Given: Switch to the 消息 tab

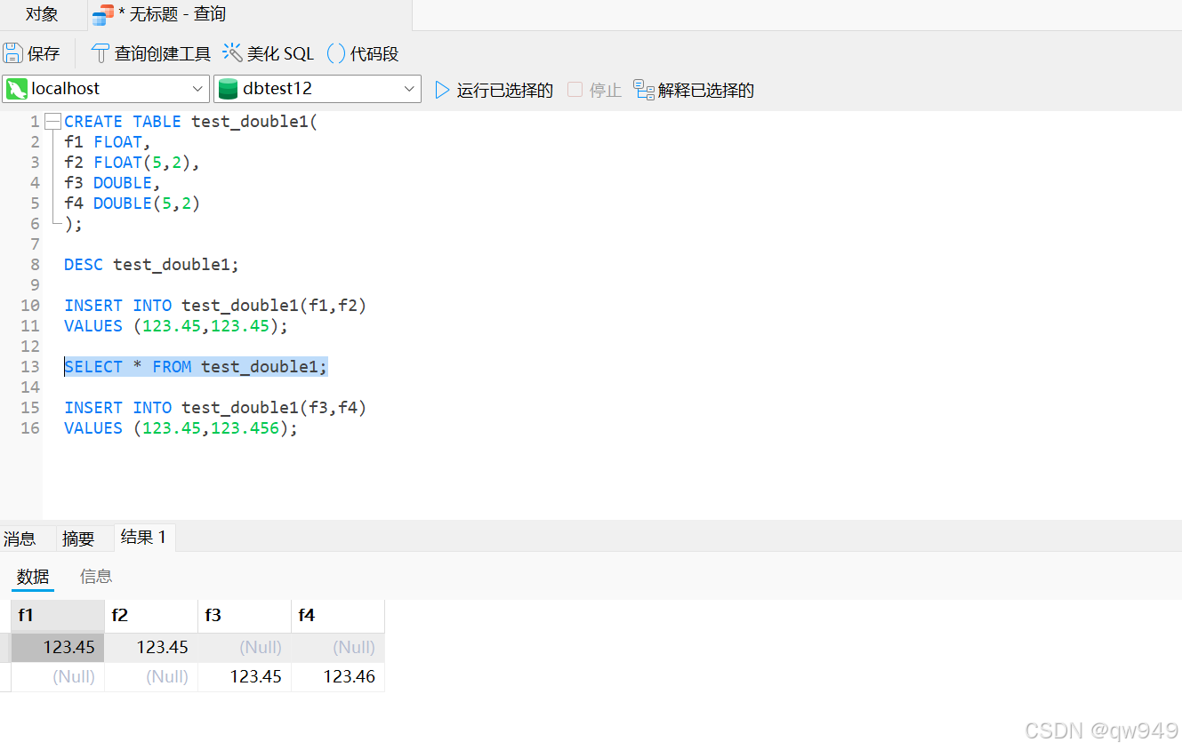Looking at the screenshot, I should click(20, 538).
